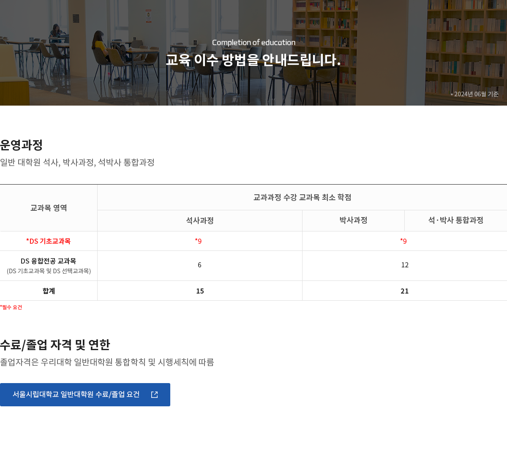Screen dimensions: 507x457
Task: Click the red DS 기초교과목 row label
Action: coord(49,241)
